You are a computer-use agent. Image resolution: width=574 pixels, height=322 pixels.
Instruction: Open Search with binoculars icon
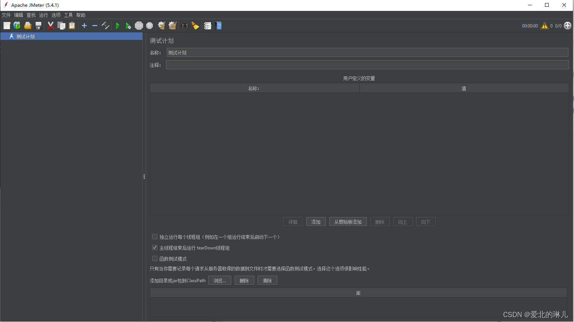click(x=185, y=26)
